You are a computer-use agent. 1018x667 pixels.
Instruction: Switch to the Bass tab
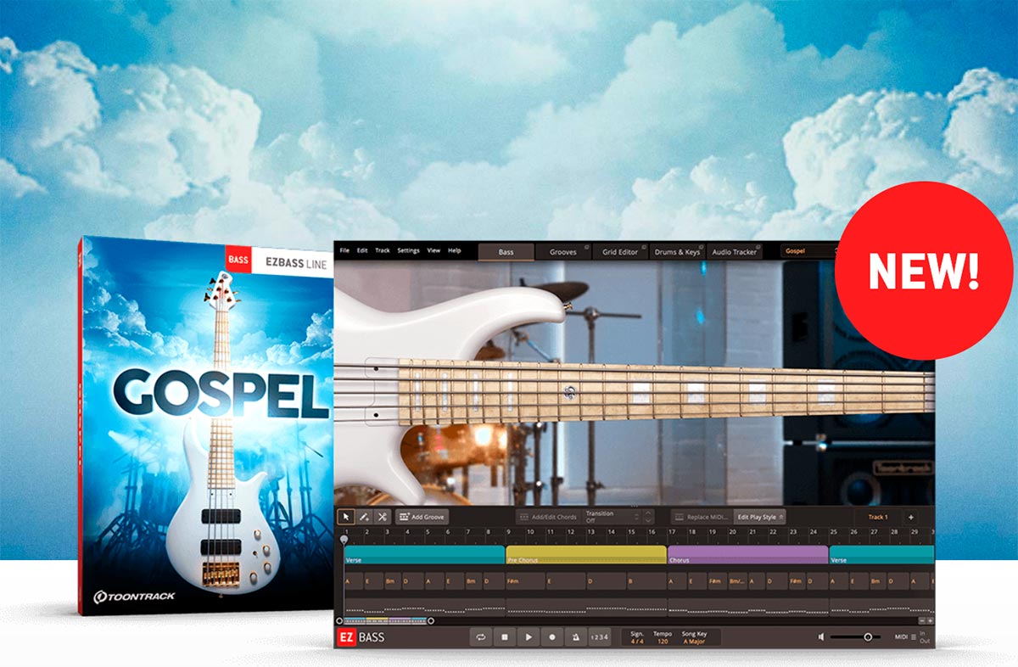point(506,252)
